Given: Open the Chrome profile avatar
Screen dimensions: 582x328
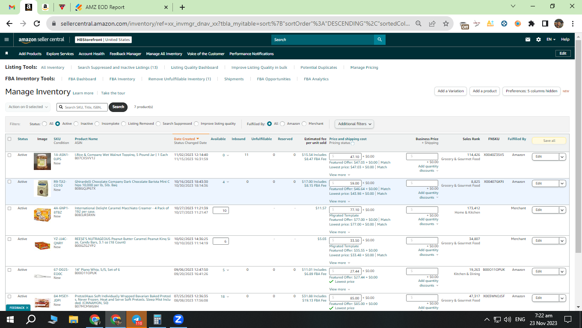Looking at the screenshot, I should point(558,23).
